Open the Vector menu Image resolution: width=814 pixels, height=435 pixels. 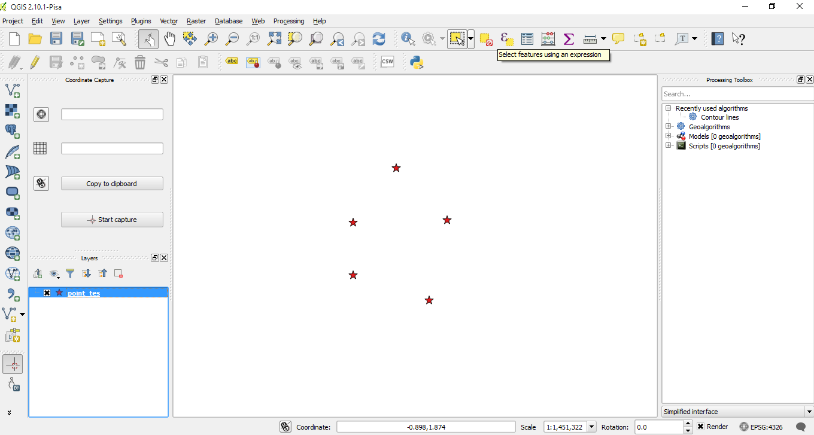pos(169,21)
